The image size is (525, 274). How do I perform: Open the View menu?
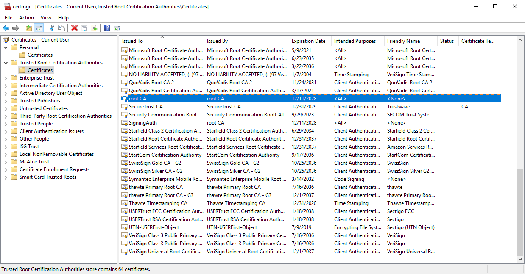click(46, 18)
